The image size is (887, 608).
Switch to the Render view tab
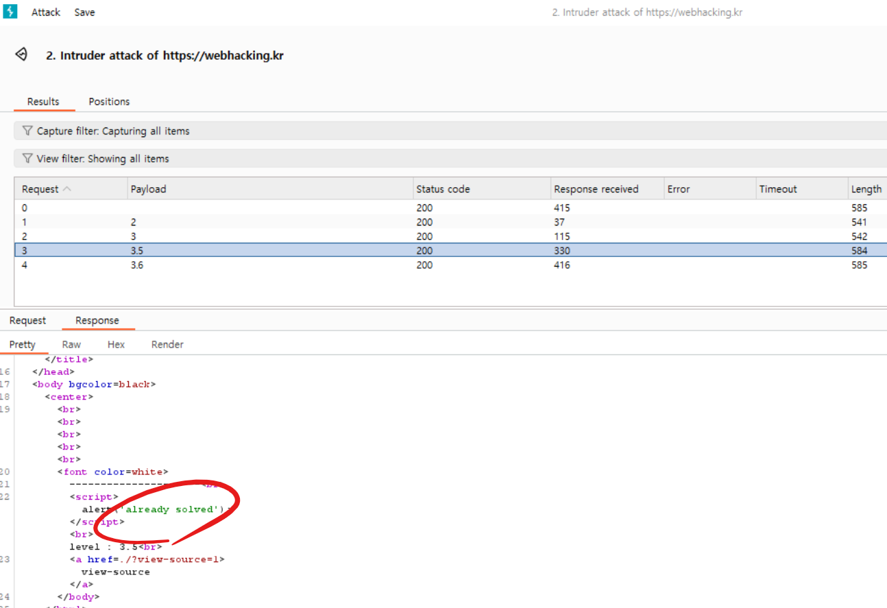click(x=167, y=344)
